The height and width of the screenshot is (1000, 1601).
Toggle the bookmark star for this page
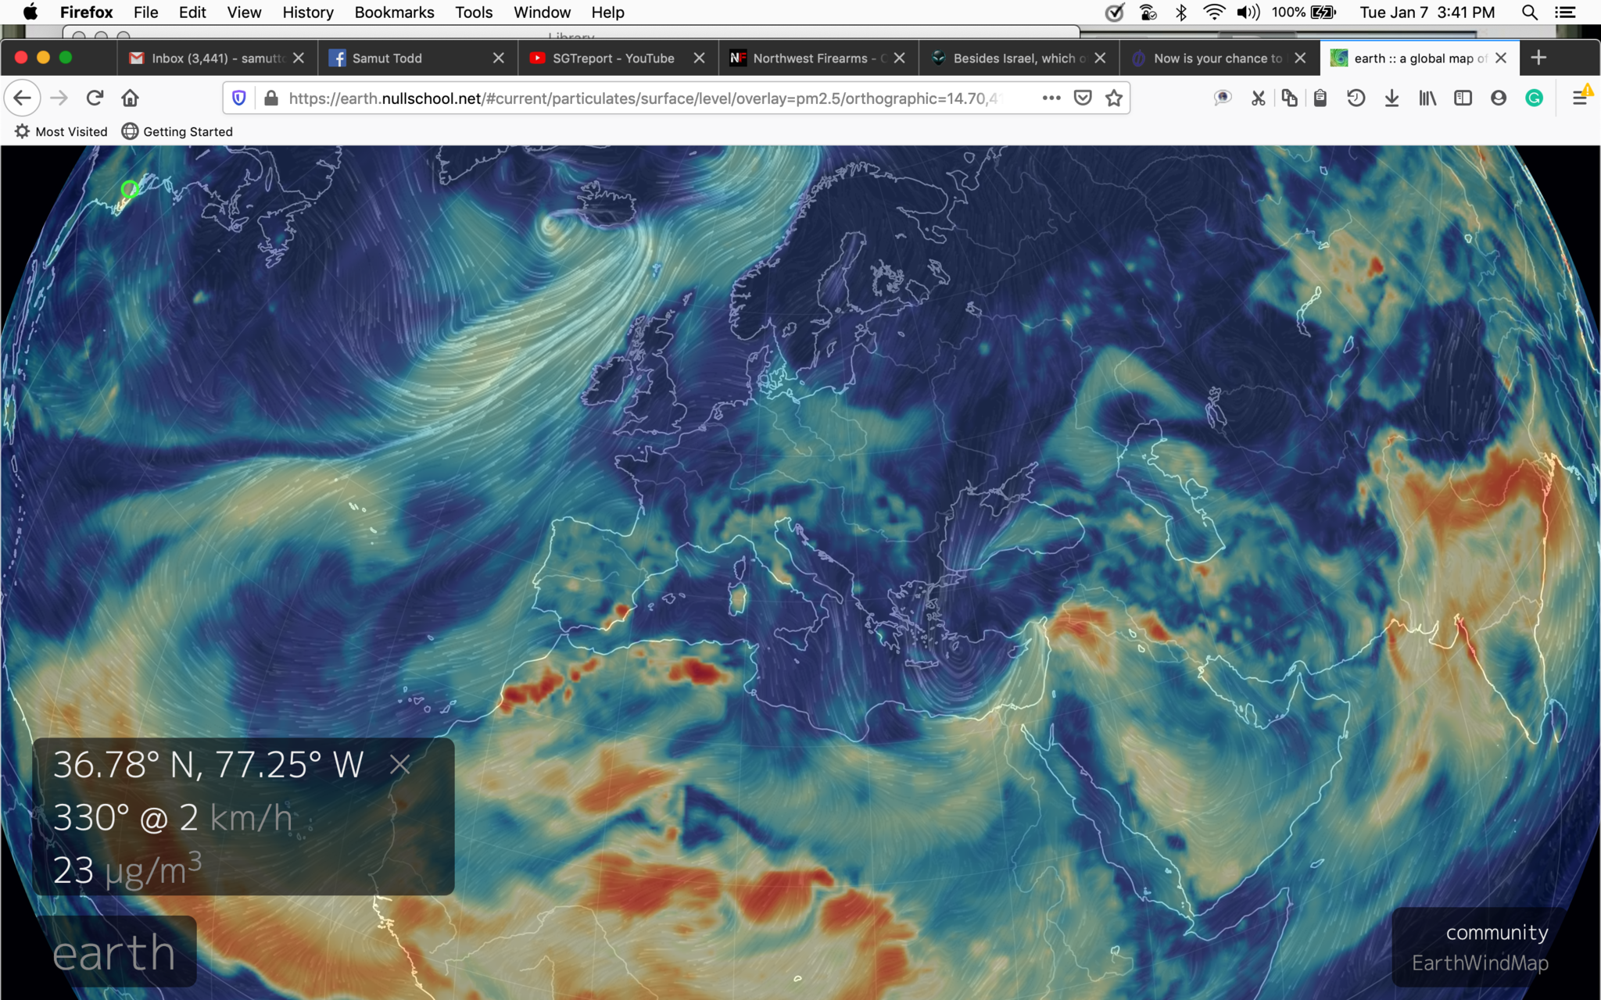tap(1114, 98)
